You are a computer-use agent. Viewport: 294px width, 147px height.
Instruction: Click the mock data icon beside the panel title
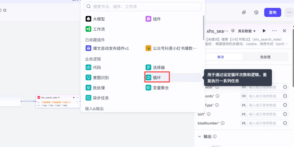pyautogui.click(x=233, y=31)
